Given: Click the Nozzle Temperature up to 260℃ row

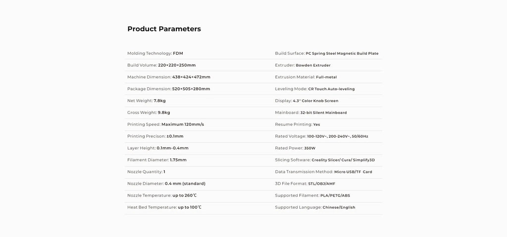Looking at the screenshot, I should coord(162,196).
